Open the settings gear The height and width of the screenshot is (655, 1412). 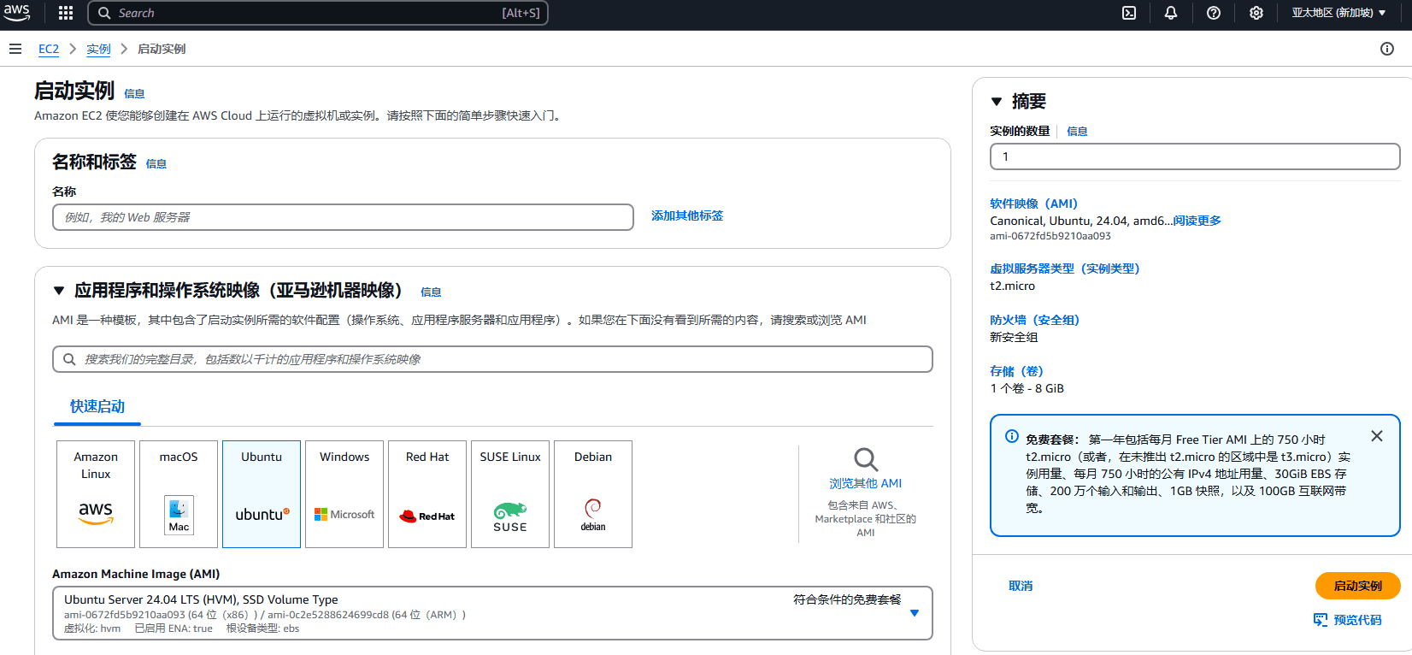1256,13
